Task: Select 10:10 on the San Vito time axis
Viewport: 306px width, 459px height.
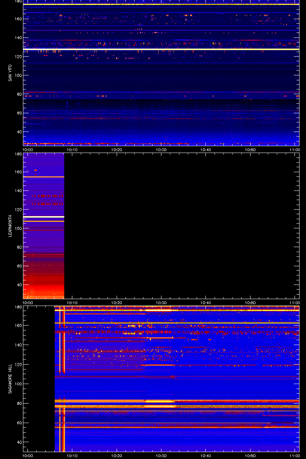Action: point(73,150)
